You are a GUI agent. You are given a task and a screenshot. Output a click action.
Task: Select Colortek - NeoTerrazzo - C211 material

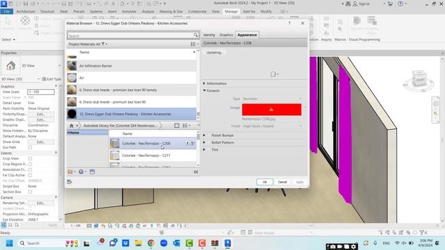[152, 156]
